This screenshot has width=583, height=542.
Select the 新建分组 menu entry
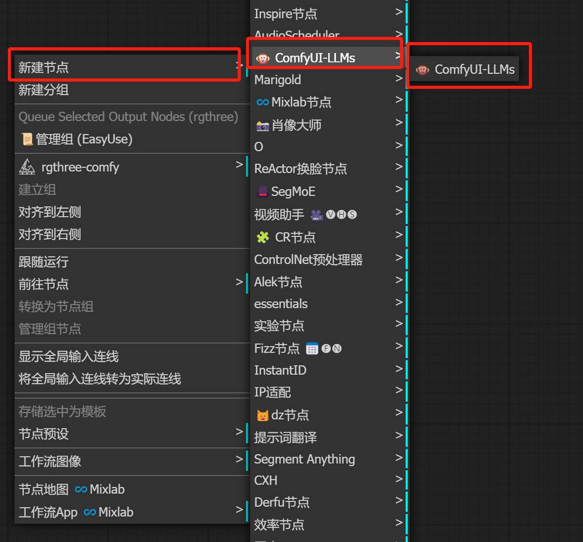[44, 90]
